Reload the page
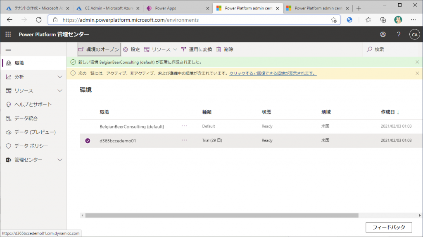423x237 pixels. click(39, 20)
